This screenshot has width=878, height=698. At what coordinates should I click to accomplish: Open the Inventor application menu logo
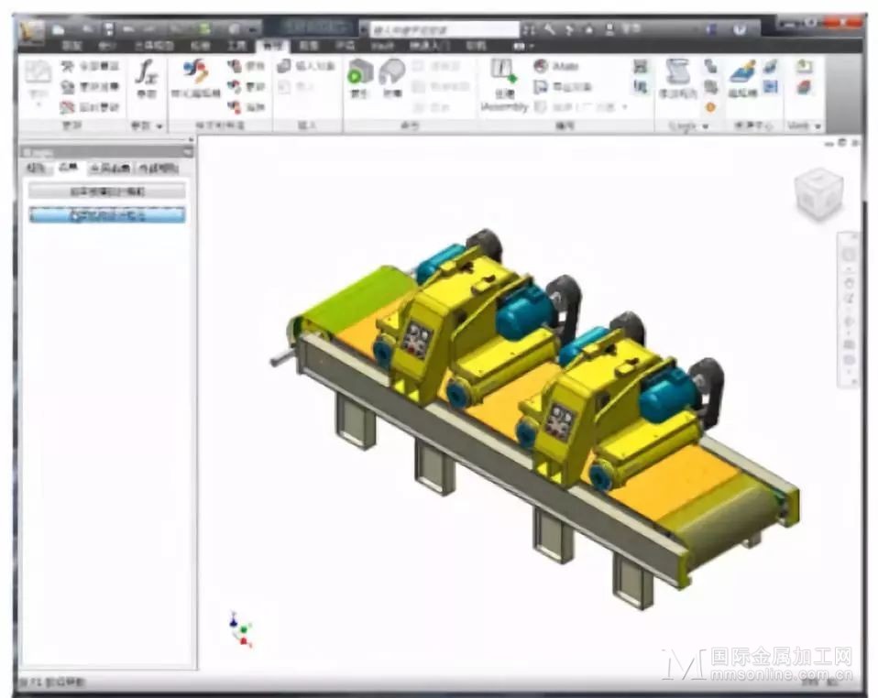click(32, 31)
